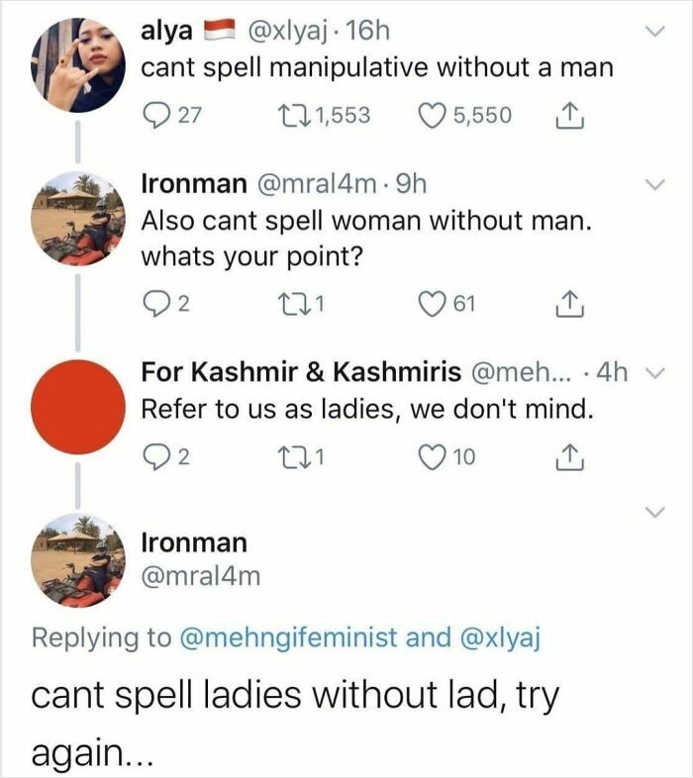Screen dimensions: 693x778
Task: Open @xlyaj link in Replying to line
Action: click(500, 638)
